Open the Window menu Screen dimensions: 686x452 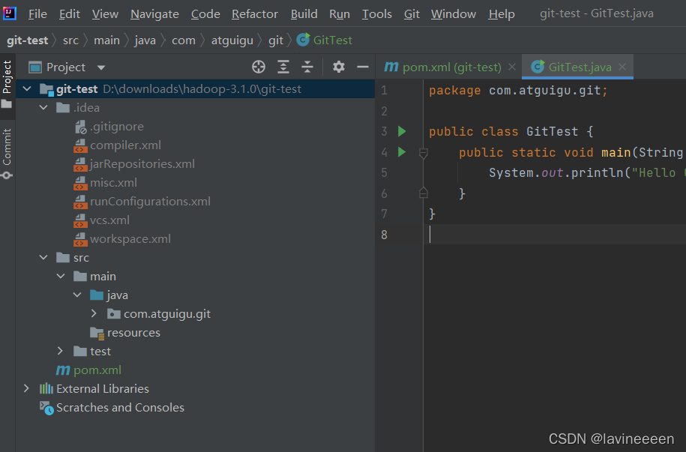coord(454,14)
